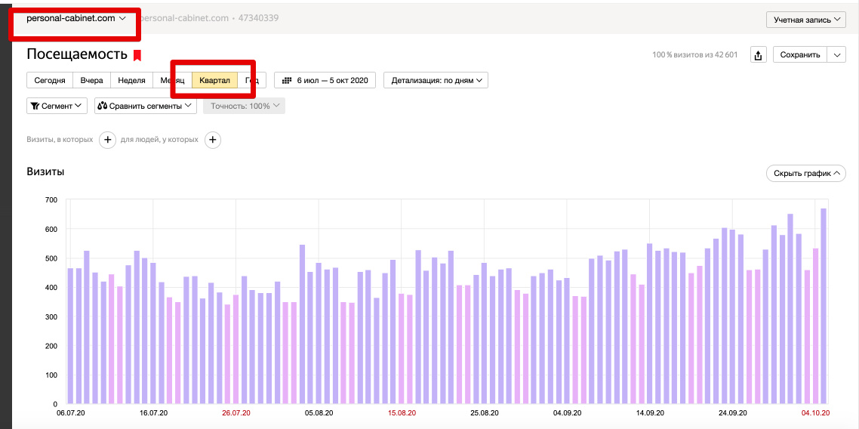Open Детализация: по дням dropdown

pos(436,80)
